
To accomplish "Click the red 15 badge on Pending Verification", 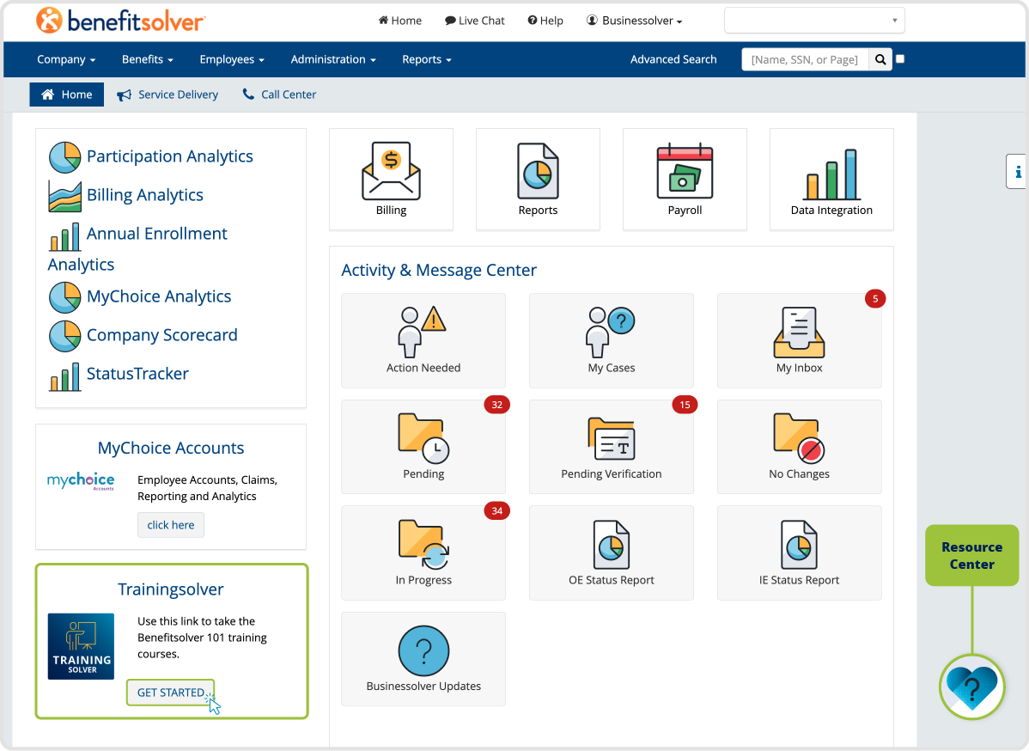I will (x=685, y=405).
